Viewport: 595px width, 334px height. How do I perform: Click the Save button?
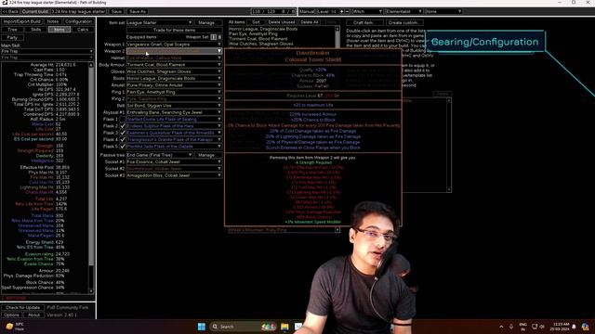[x=116, y=12]
